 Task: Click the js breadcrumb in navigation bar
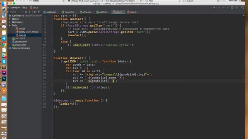pyautogui.click(x=25, y=8)
